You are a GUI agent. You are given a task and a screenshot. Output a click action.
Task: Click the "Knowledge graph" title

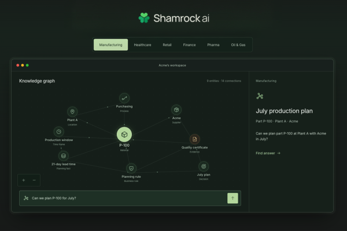tap(37, 81)
